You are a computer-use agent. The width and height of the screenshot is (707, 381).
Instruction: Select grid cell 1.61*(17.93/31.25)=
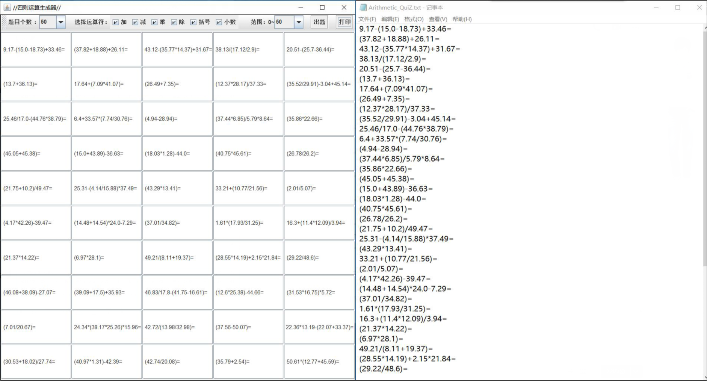(x=248, y=223)
